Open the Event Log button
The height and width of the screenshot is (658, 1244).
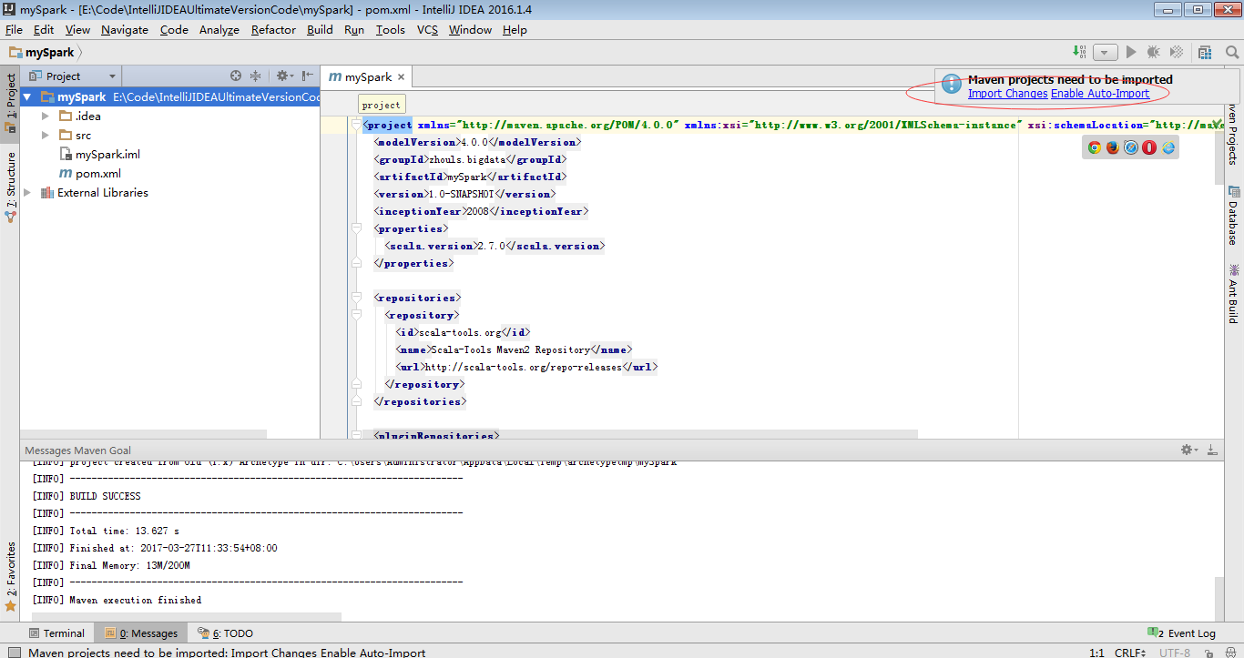(1180, 633)
